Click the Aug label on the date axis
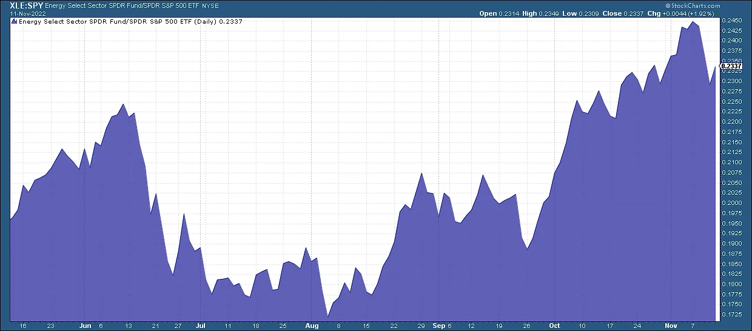 click(311, 326)
